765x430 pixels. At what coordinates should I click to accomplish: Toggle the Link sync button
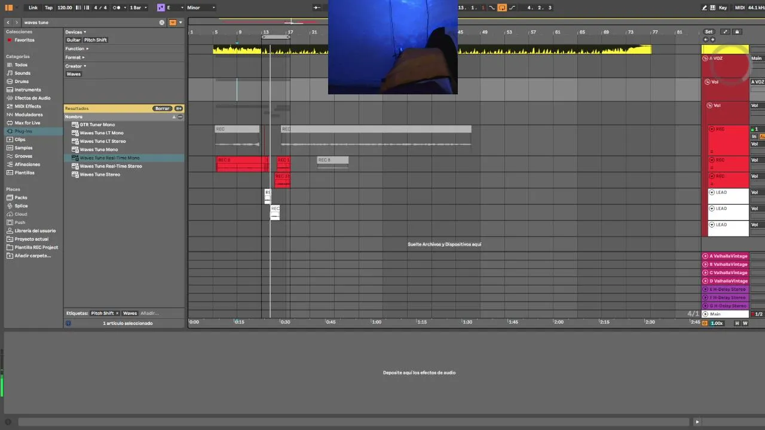[33, 8]
